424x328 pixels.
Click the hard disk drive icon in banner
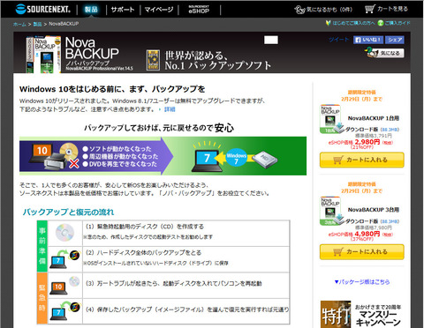(x=265, y=160)
